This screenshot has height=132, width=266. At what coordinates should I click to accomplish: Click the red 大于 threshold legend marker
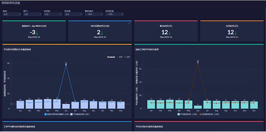[x=117, y=57]
